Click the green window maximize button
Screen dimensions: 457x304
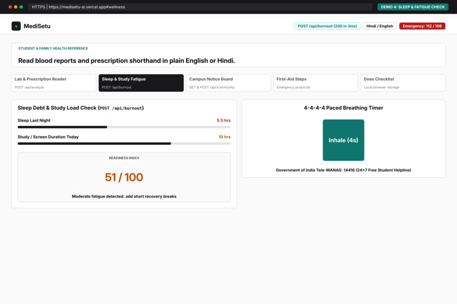pos(22,7)
